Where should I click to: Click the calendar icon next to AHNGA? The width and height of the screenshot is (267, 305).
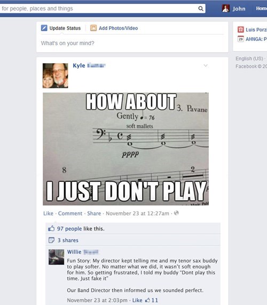(241, 39)
